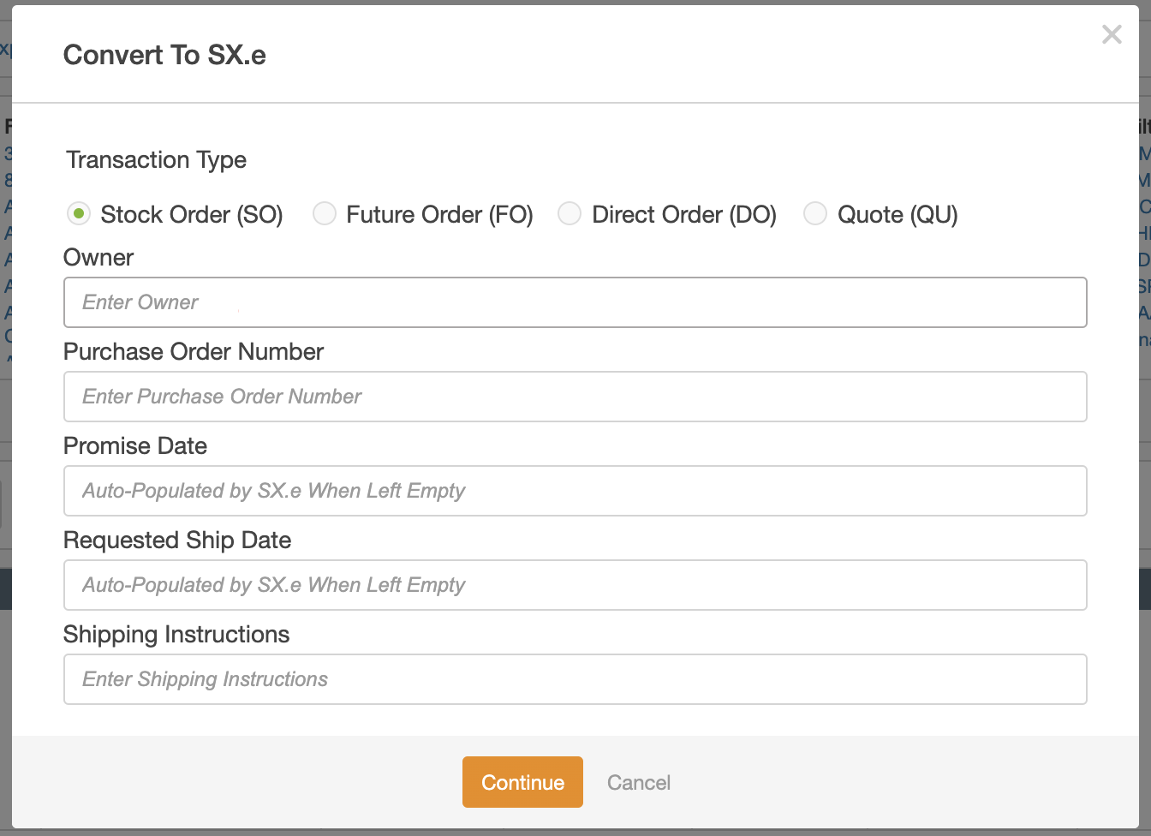Click the Requested Ship Date label
Screen dimensions: 1151x836
click(x=177, y=540)
